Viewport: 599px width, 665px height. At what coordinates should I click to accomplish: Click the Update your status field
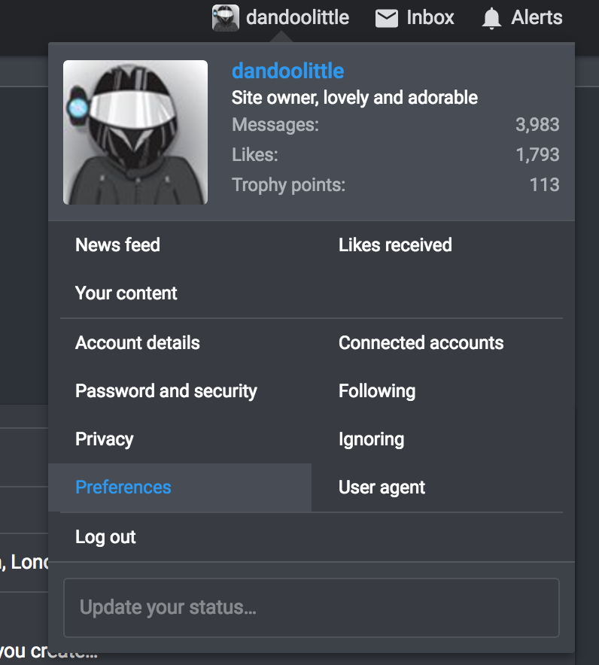click(311, 608)
